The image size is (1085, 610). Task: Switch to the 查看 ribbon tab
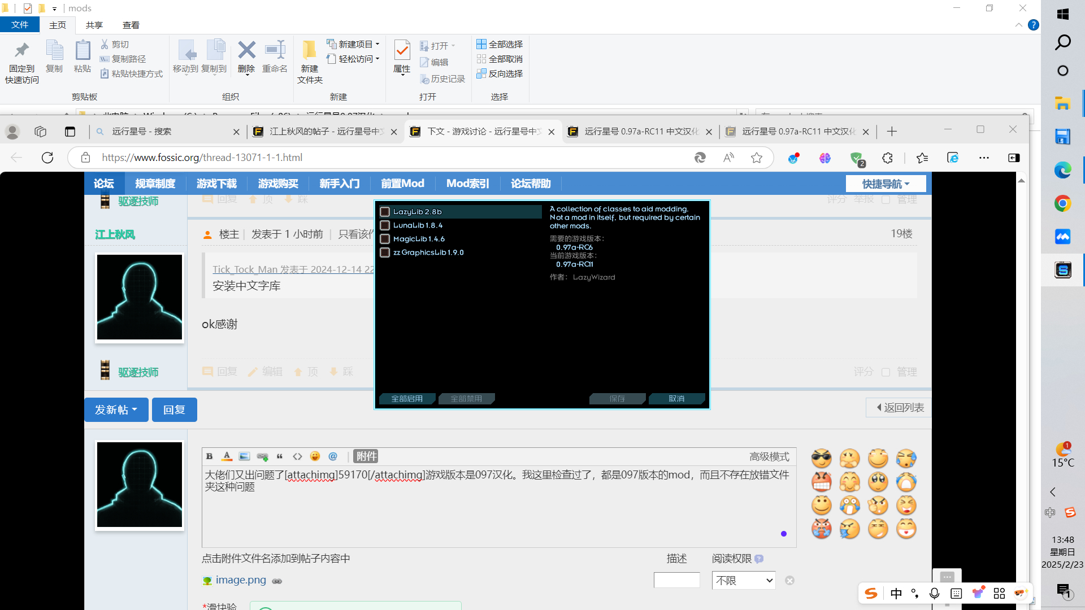pyautogui.click(x=131, y=25)
